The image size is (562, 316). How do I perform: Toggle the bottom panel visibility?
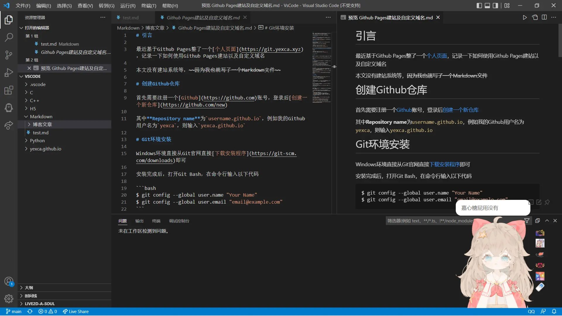point(487,6)
